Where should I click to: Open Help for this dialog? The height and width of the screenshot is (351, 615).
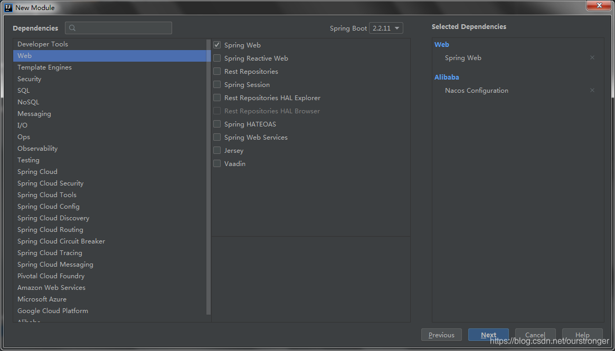click(x=582, y=335)
